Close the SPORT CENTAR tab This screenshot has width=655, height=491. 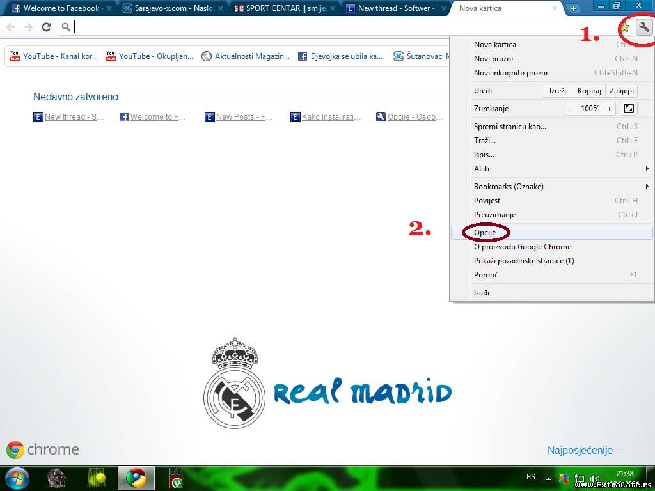(x=333, y=8)
